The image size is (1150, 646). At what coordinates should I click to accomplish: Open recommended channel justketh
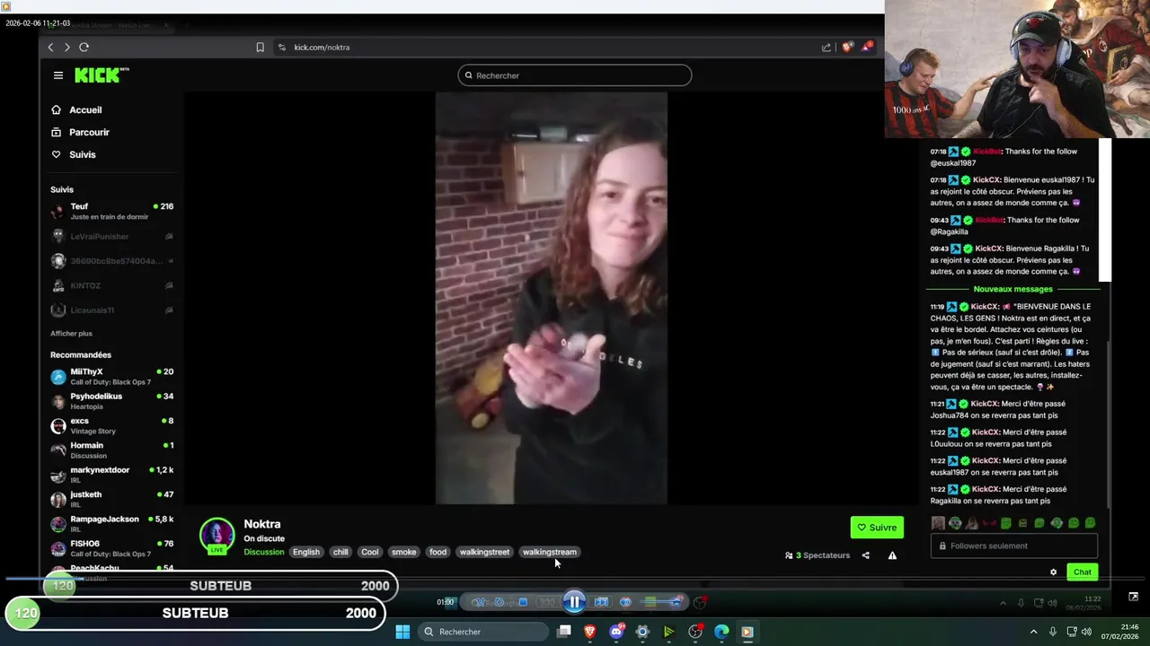pyautogui.click(x=112, y=499)
